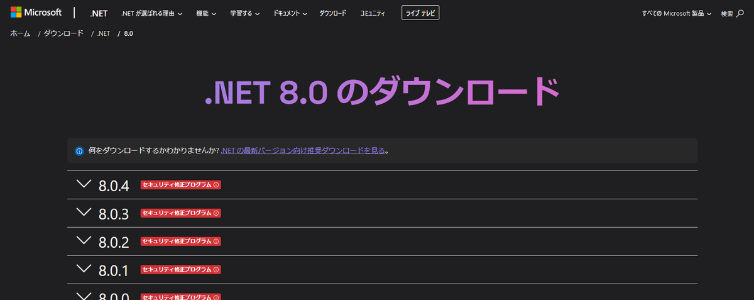The image size is (754, 300).
Task: Open the ".NET が選ばれる理由" menu
Action: pyautogui.click(x=152, y=13)
